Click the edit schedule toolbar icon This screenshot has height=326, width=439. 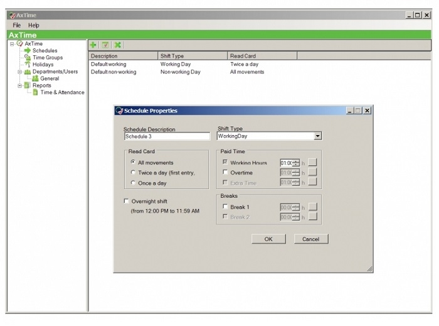tap(105, 45)
